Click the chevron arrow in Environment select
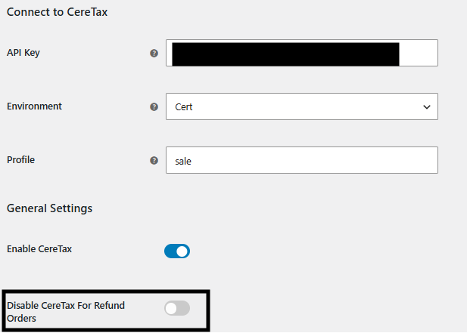Screen dimensions: 467x333 [x=427, y=107]
